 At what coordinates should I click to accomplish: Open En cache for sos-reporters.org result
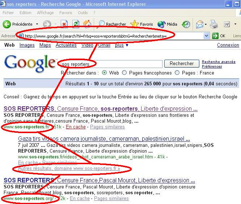click(x=80, y=199)
